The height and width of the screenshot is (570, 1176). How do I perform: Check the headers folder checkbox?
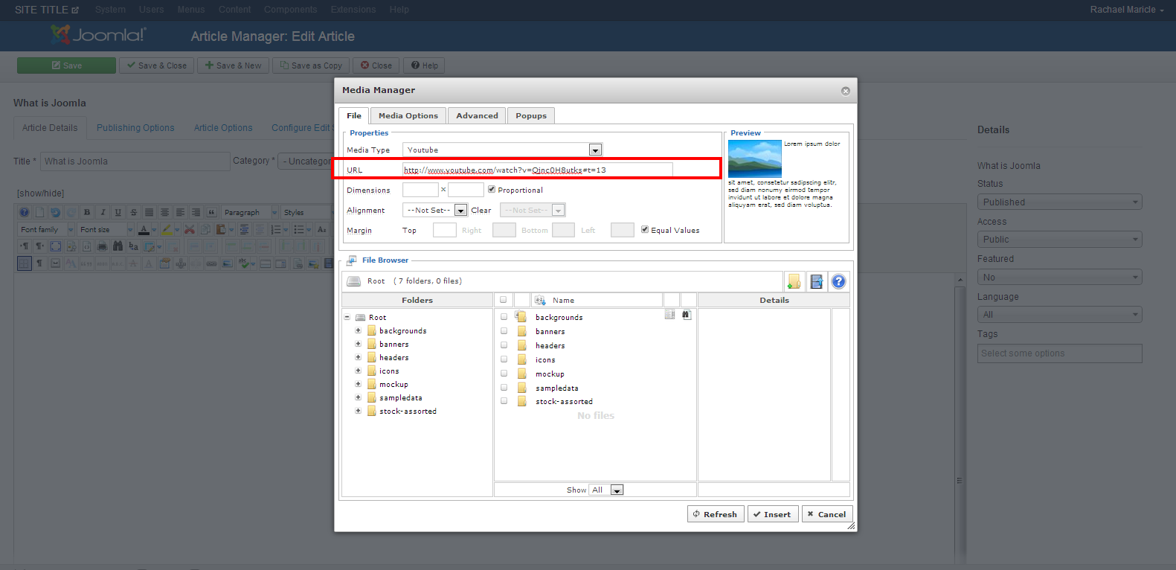(504, 345)
